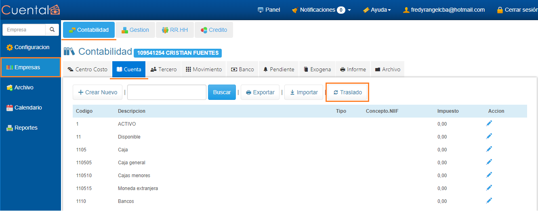
Task: Select the Movimiento tab
Action: [x=204, y=69]
